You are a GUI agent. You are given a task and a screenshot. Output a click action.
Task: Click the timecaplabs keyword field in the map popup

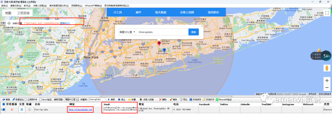coord(162,32)
